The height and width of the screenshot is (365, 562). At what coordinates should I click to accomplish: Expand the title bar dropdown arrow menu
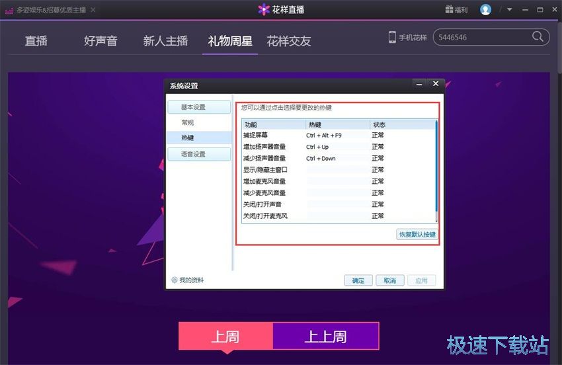pos(509,10)
